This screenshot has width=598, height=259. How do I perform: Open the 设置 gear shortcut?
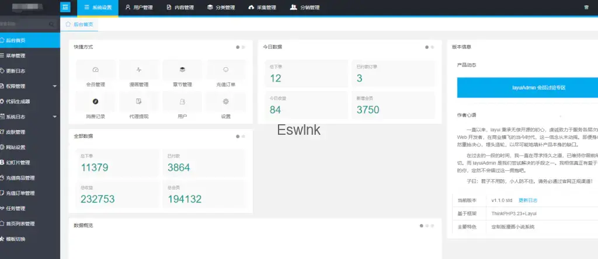(225, 101)
